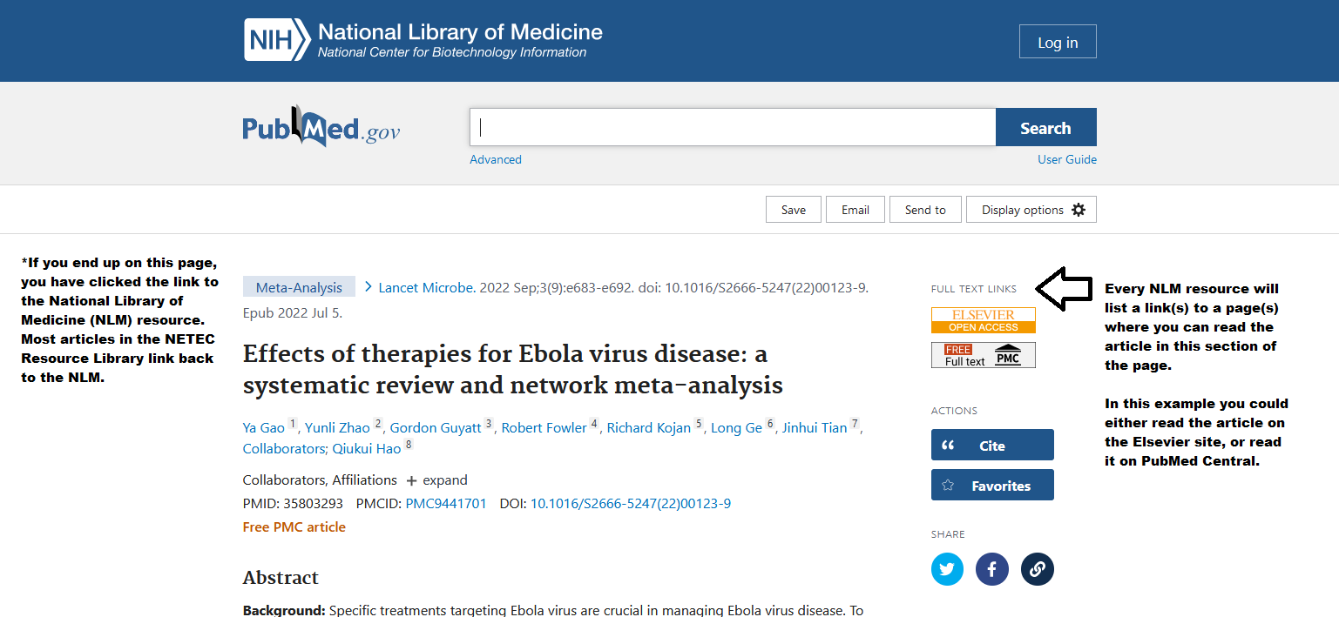Focus the PubMed search input field
This screenshot has width=1339, height=617.
(733, 128)
